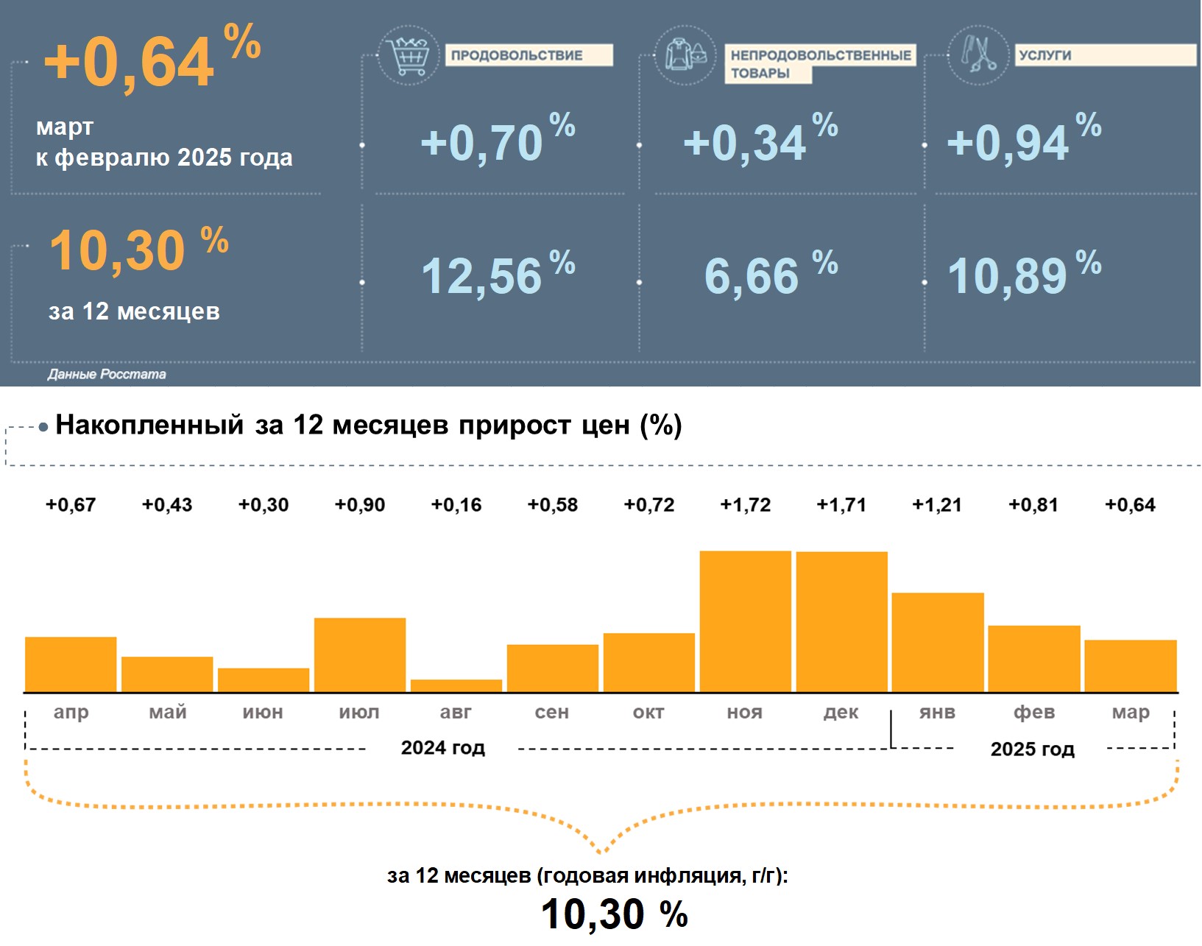Click the дек bar in the chart

(x=842, y=621)
